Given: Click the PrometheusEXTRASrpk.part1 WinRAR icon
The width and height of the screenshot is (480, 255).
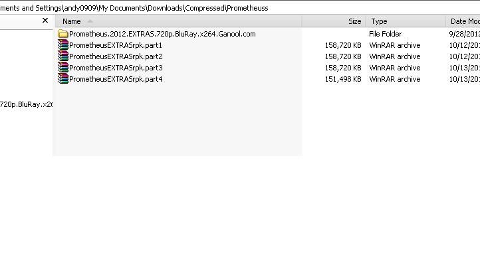Looking at the screenshot, I should (63, 45).
